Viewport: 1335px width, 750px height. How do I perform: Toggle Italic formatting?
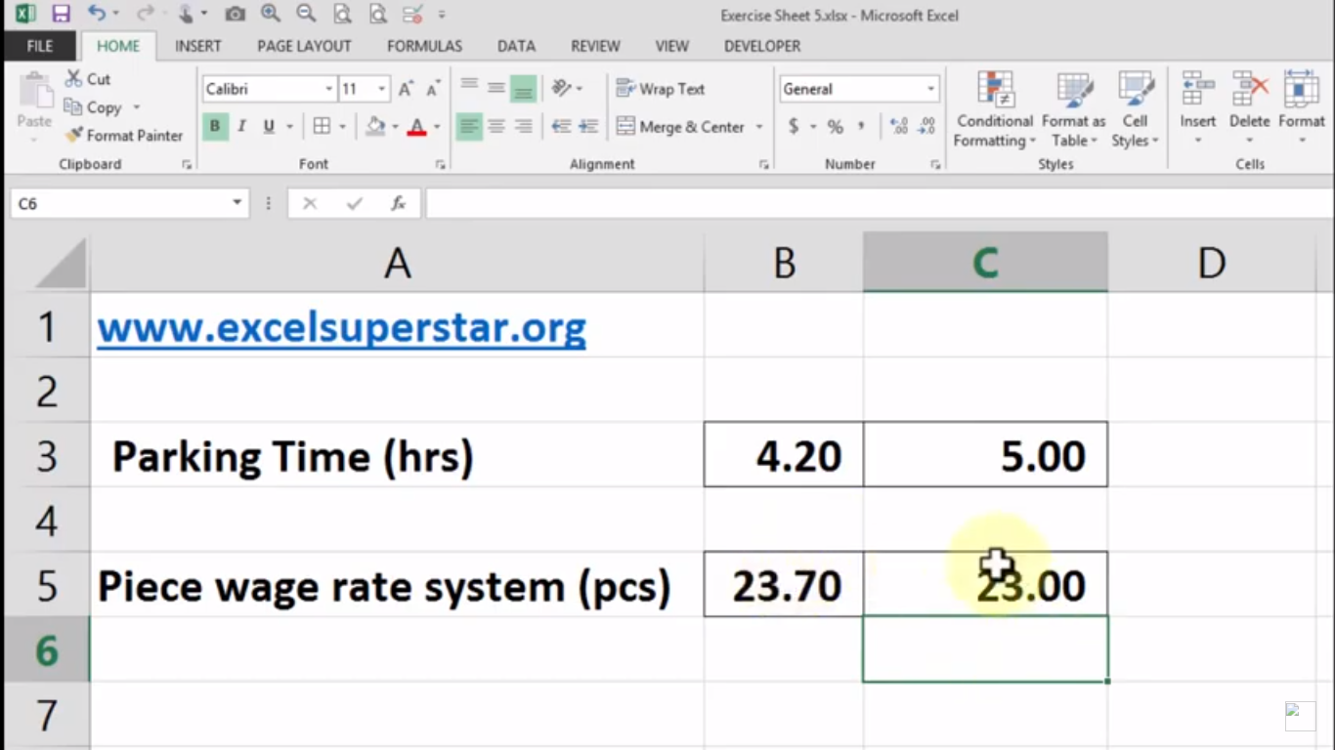point(241,126)
